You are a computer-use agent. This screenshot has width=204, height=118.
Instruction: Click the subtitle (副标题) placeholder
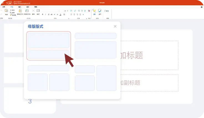coord(149,83)
